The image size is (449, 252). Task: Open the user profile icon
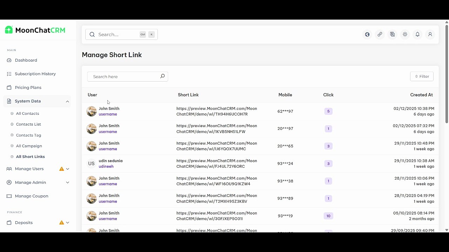pos(430,34)
